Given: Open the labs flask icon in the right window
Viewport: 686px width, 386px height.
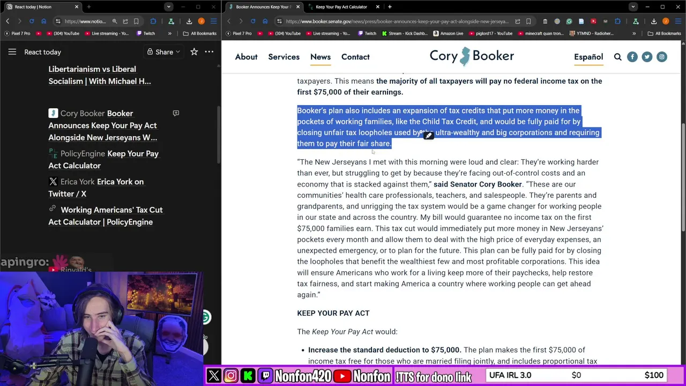Looking at the screenshot, I should [636, 21].
